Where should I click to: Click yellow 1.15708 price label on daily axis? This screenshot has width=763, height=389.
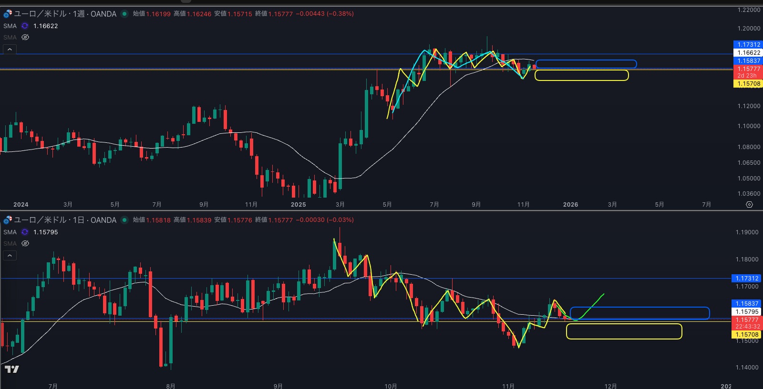tap(747, 335)
